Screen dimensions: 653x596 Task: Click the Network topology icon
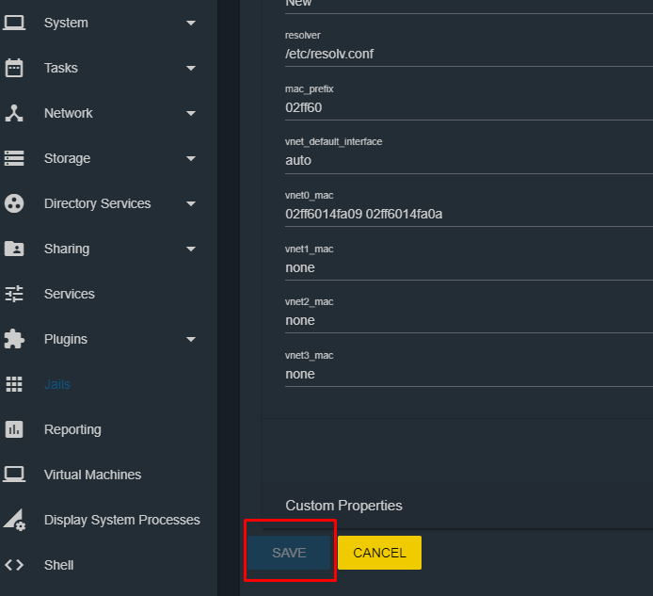14,113
